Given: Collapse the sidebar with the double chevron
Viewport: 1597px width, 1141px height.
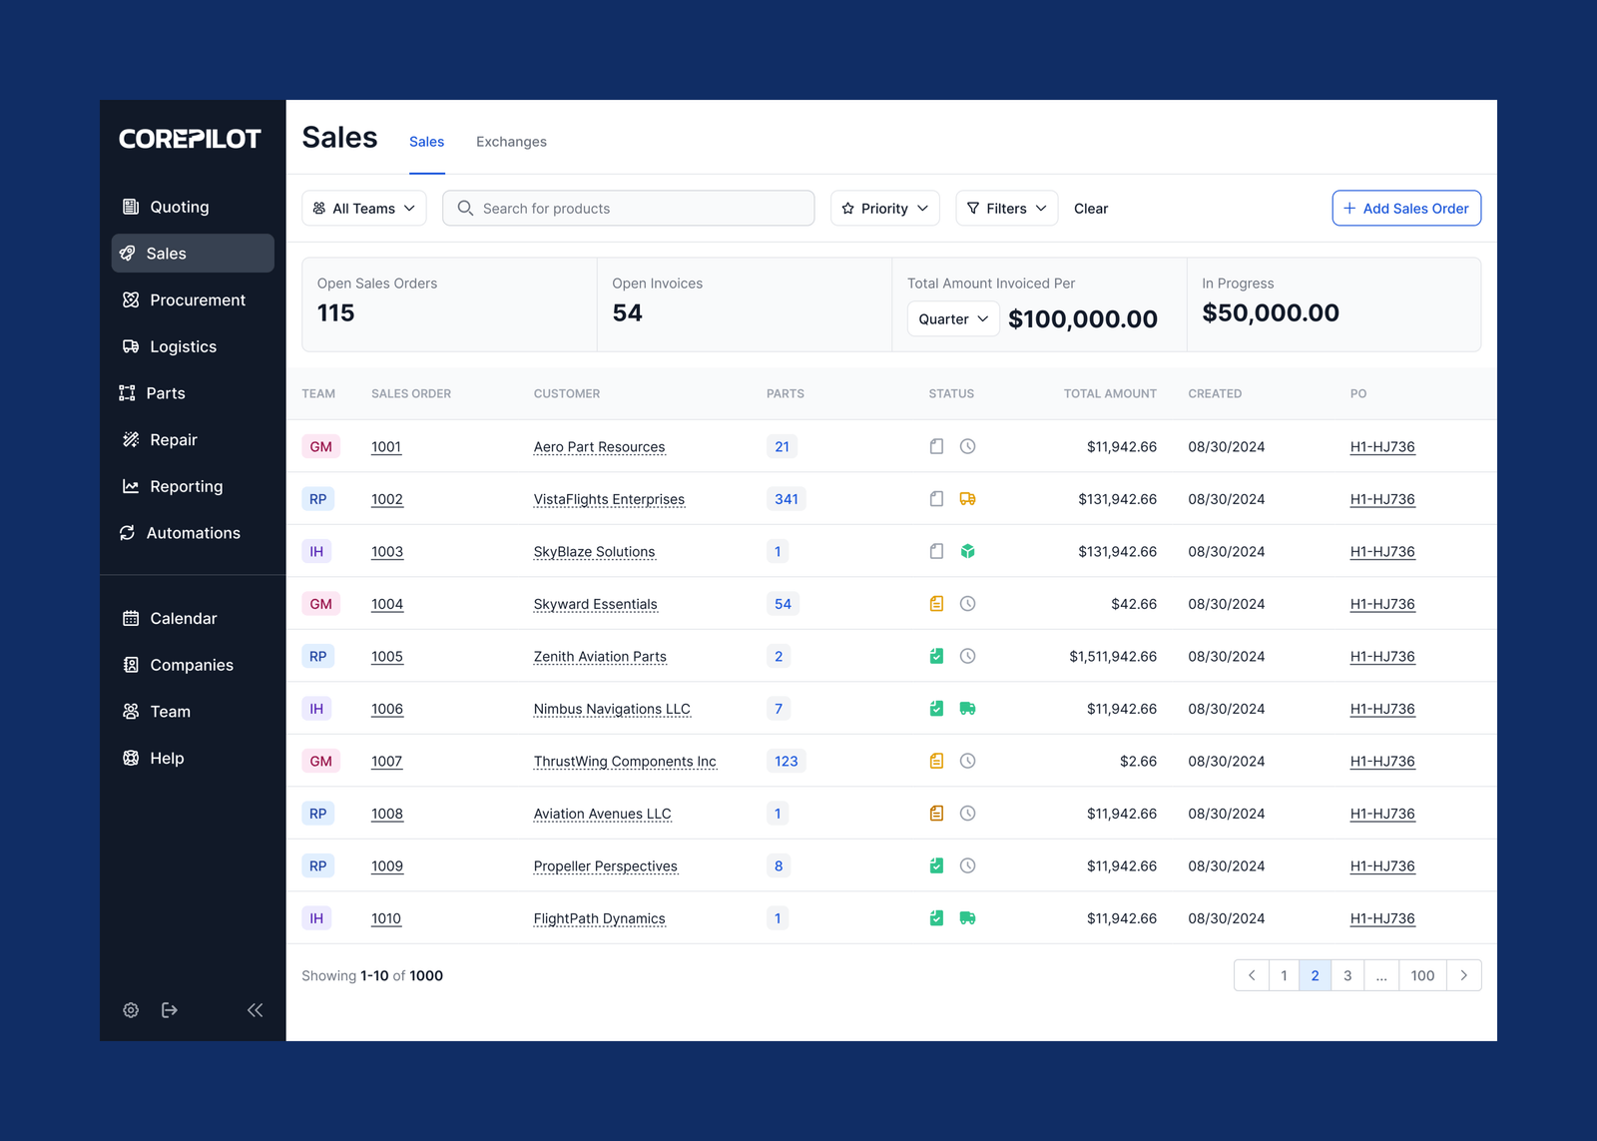Looking at the screenshot, I should pyautogui.click(x=255, y=1009).
